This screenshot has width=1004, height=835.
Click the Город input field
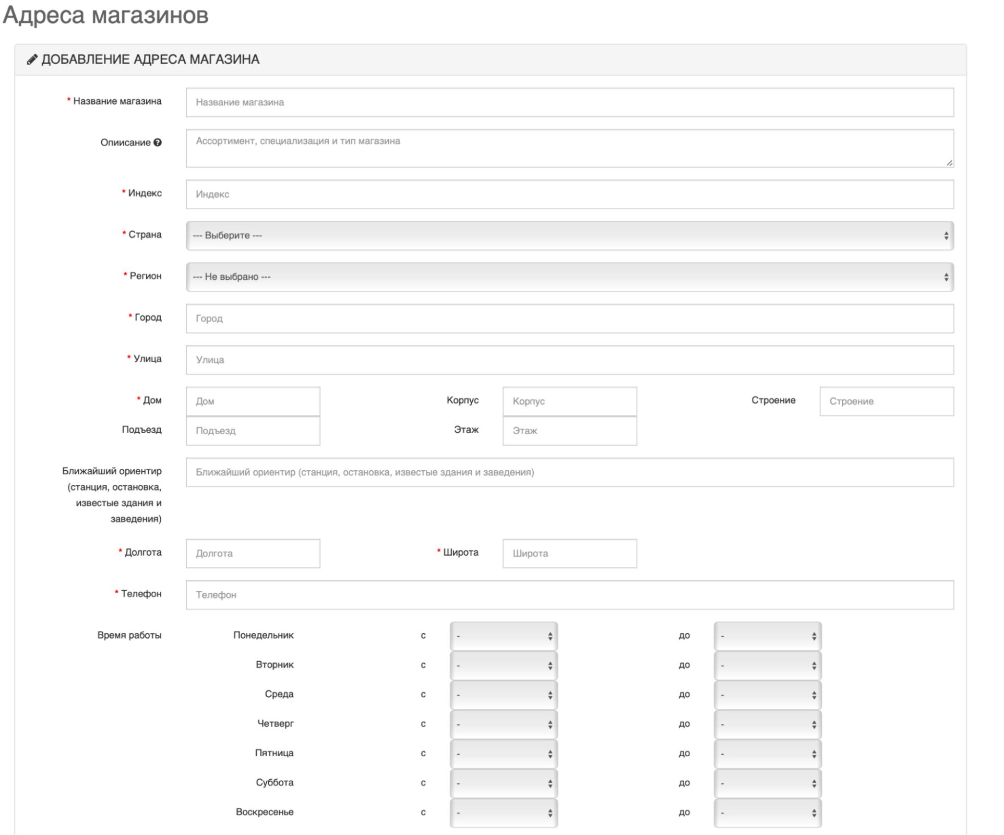click(x=569, y=318)
